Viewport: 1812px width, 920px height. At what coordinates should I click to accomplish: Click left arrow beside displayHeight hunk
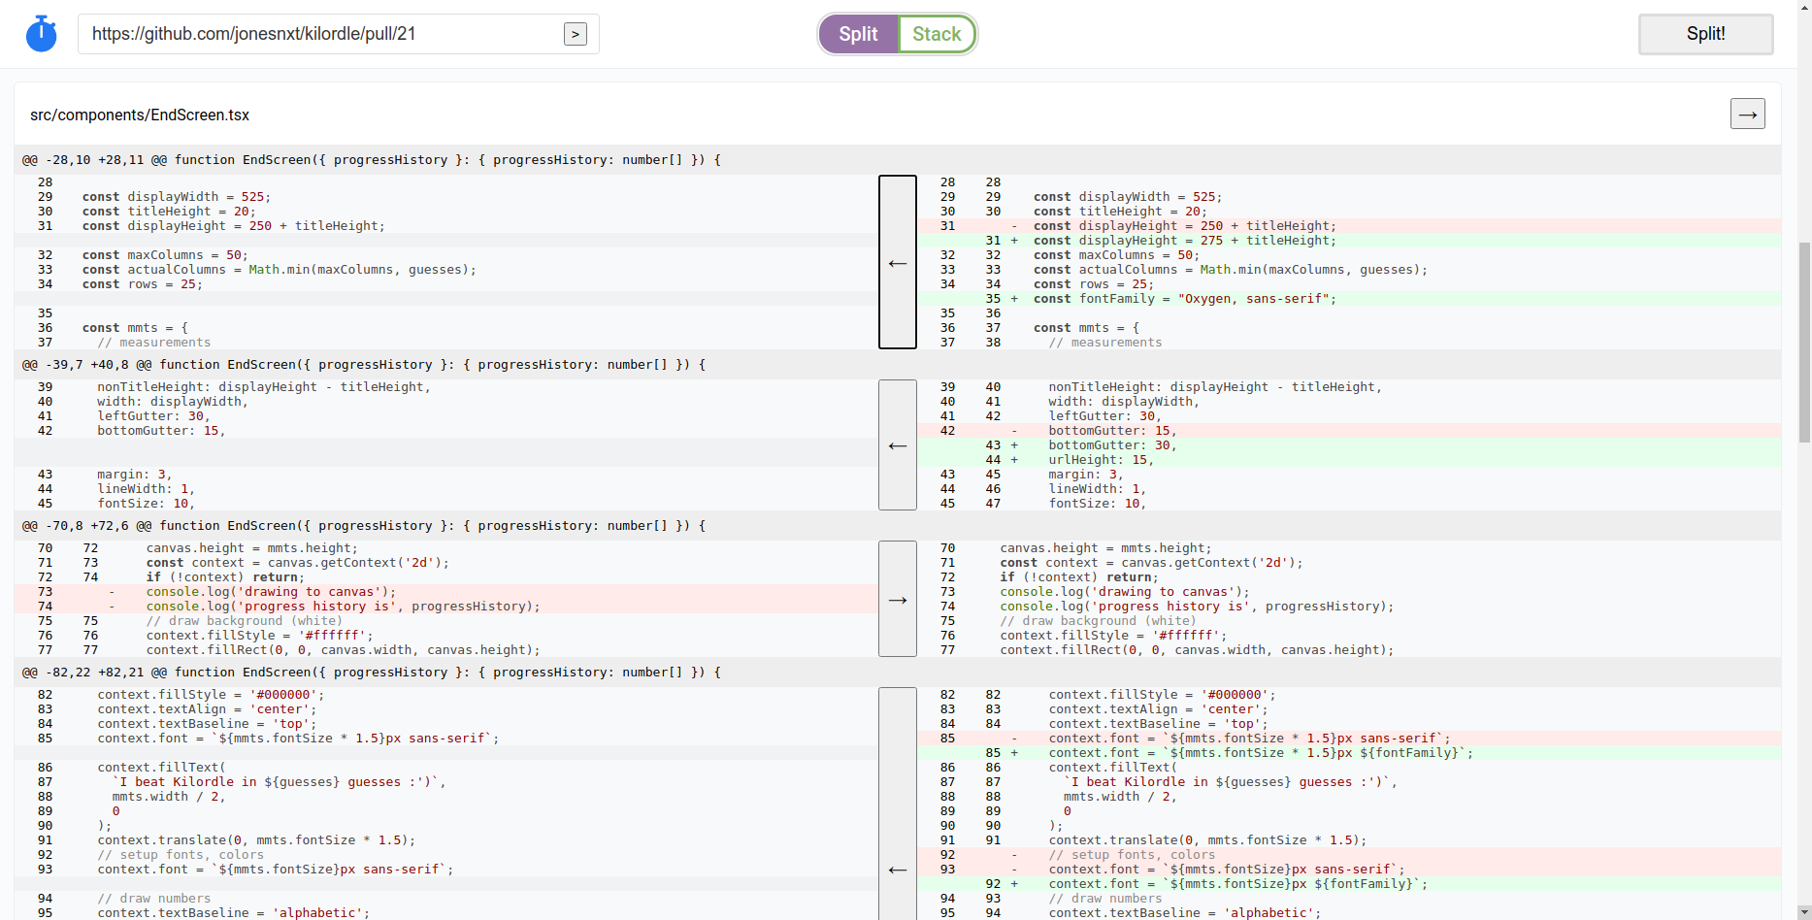[898, 262]
